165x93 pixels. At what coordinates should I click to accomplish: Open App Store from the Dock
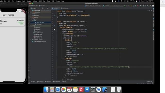click(87, 89)
